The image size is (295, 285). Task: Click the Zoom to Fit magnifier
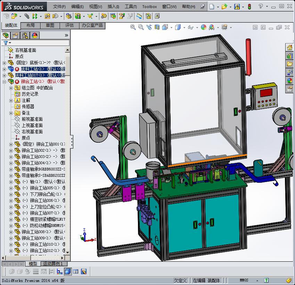click(x=133, y=27)
